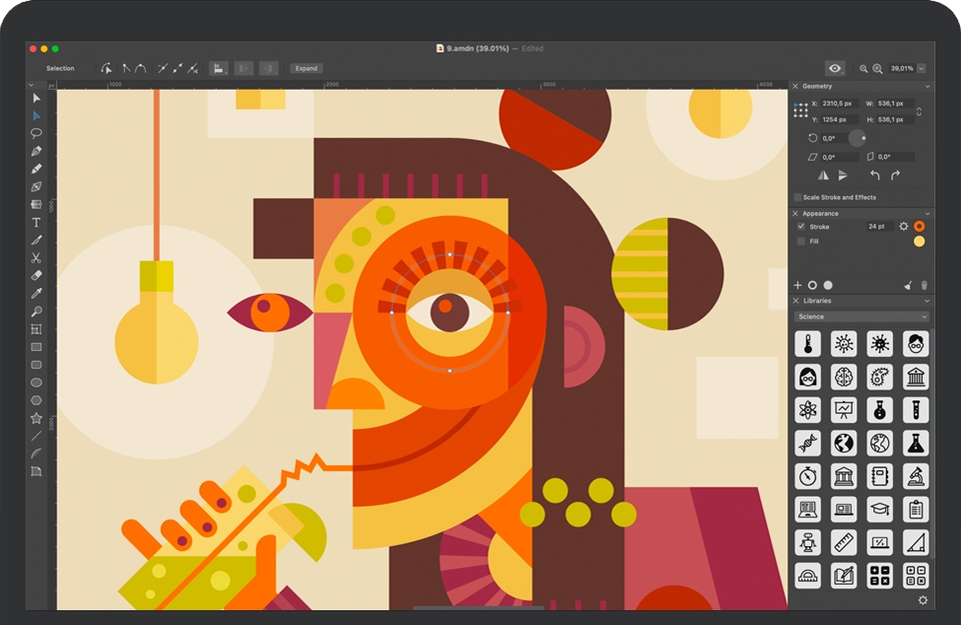Enable the Fill checkbox
The image size is (961, 625).
[x=800, y=241]
